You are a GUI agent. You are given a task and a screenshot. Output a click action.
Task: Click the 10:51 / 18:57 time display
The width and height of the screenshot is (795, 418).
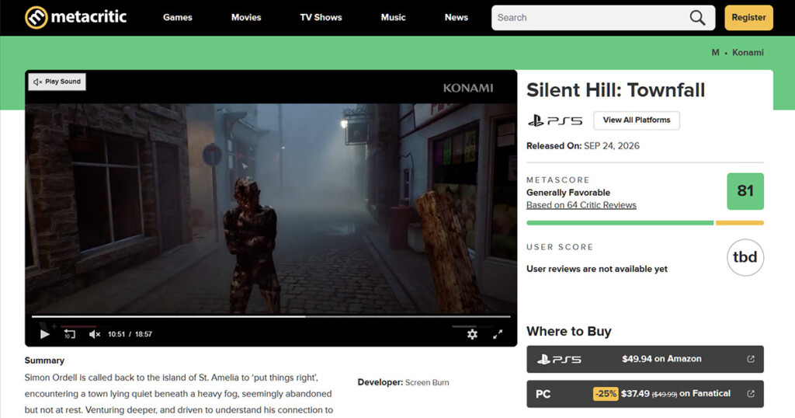130,334
